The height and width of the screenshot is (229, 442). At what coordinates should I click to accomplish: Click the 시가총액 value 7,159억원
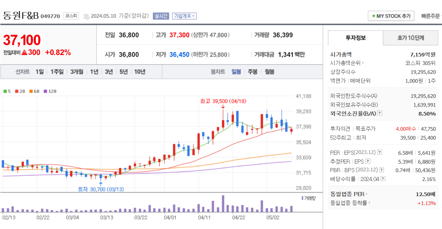pos(423,54)
